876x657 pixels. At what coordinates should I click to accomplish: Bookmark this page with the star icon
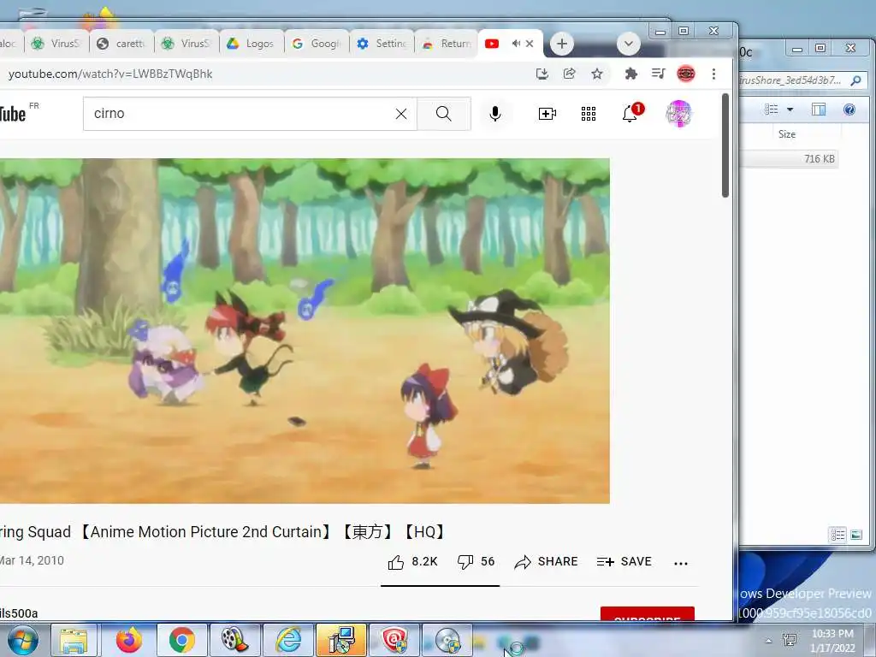point(596,74)
